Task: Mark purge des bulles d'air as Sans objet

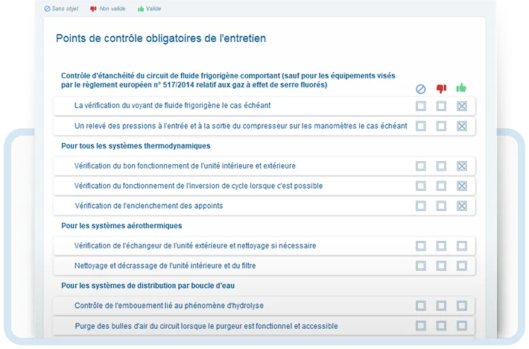Action: point(421,326)
